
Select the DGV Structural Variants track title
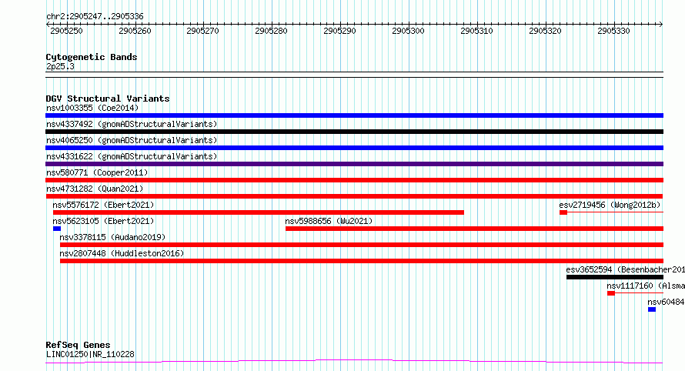click(108, 99)
